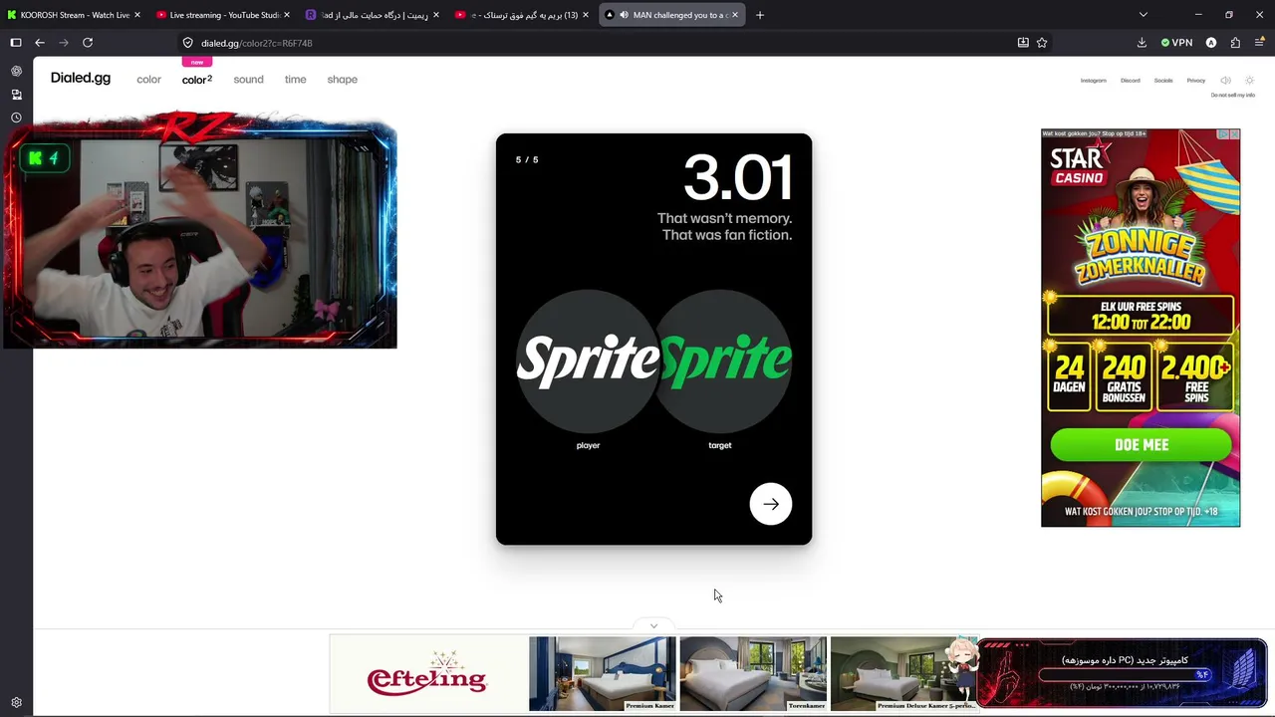Screen dimensions: 1275x717
Task: Switch to the Reymit payment gateway tab
Action: pos(374,15)
